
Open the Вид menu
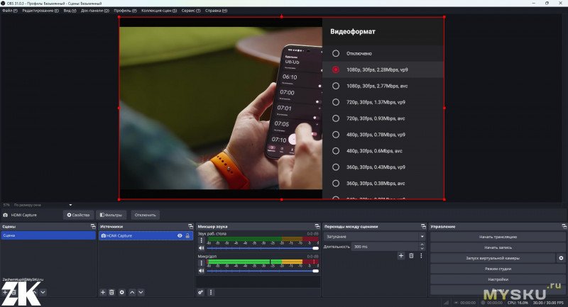70,11
